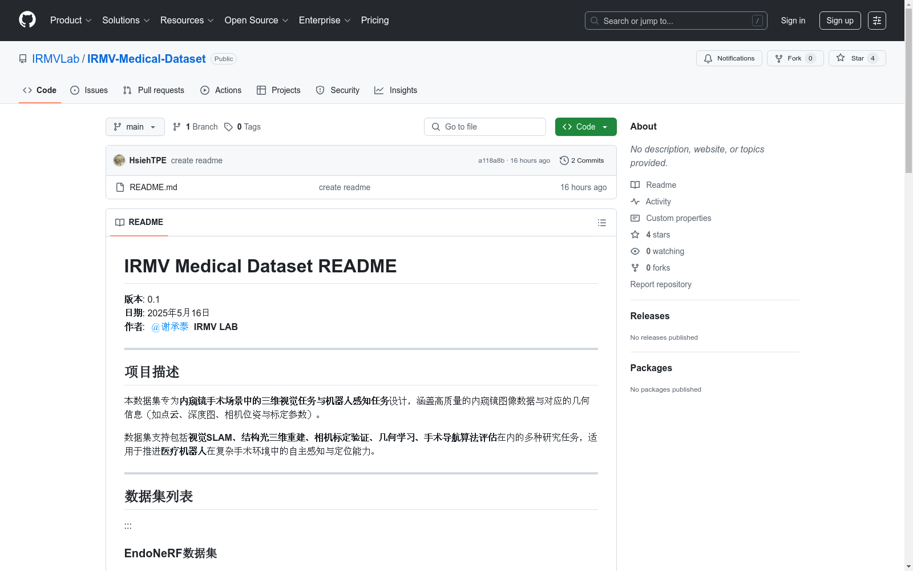This screenshot has width=913, height=571.
Task: Open the Projects tab
Action: coord(278,90)
